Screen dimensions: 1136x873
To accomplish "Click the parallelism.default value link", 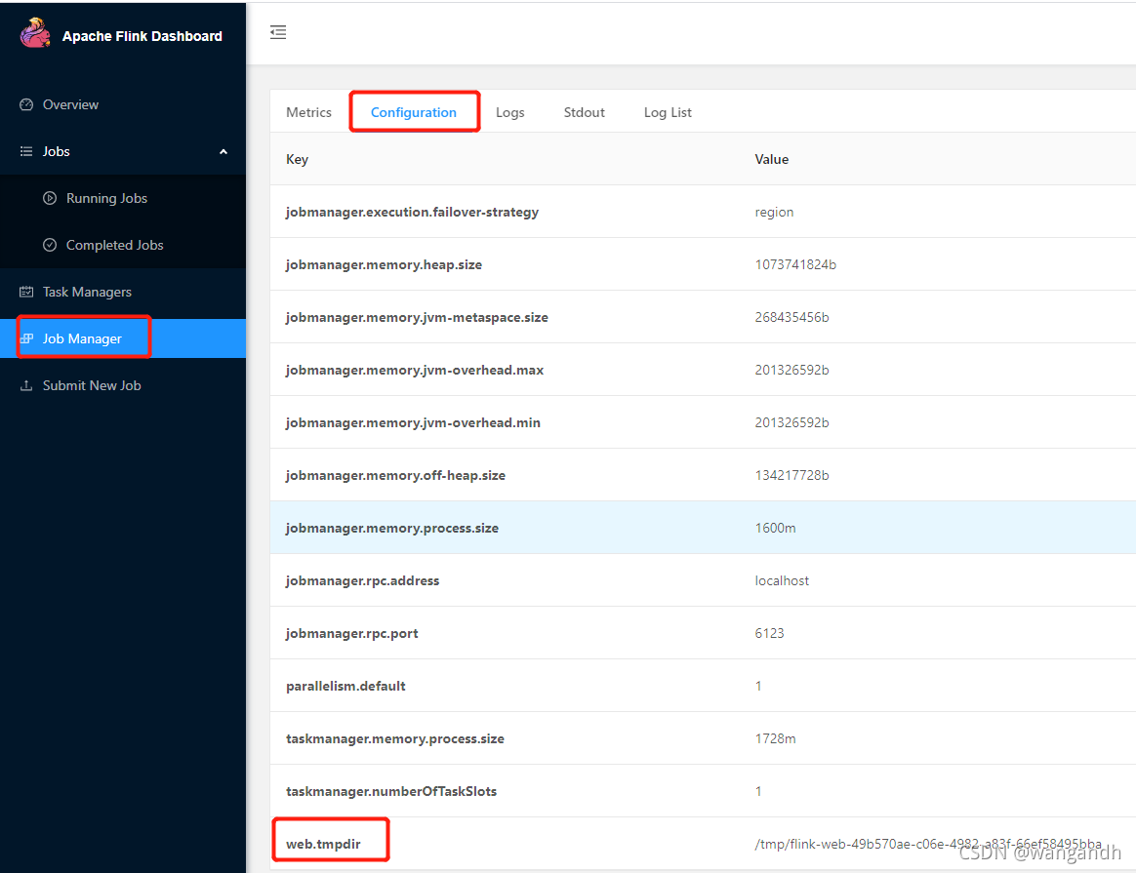I will (x=758, y=685).
